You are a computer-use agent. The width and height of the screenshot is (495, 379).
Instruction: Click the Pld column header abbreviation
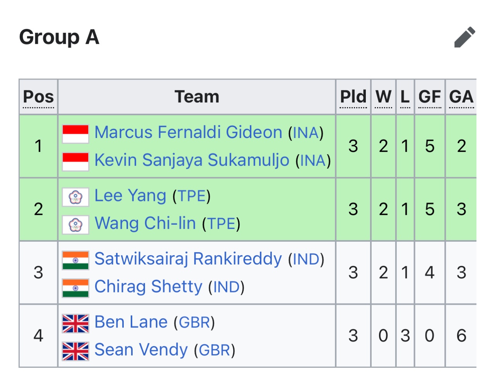coord(353,97)
